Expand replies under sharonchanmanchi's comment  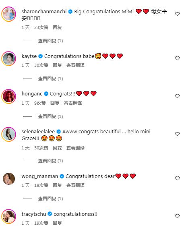50,41
